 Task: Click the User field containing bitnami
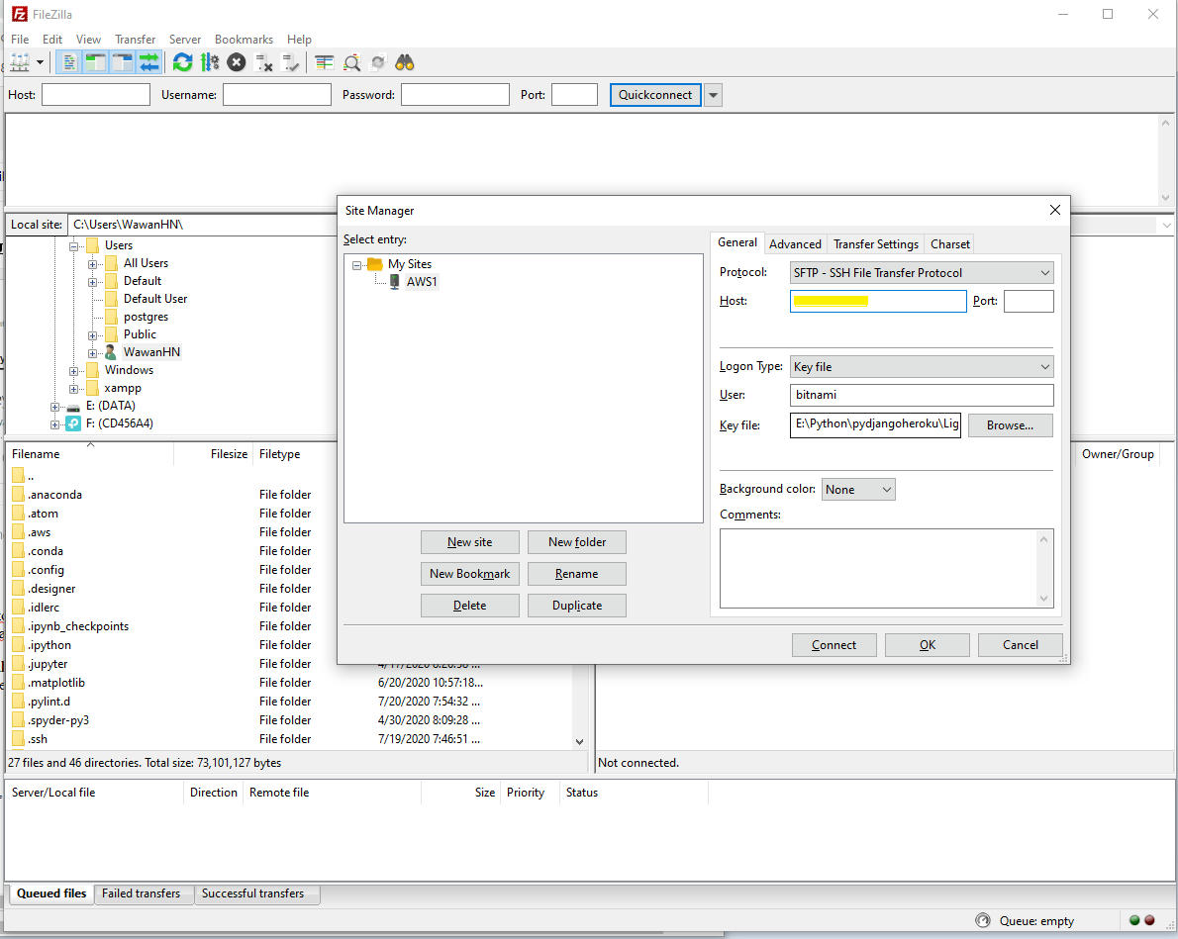tap(922, 395)
